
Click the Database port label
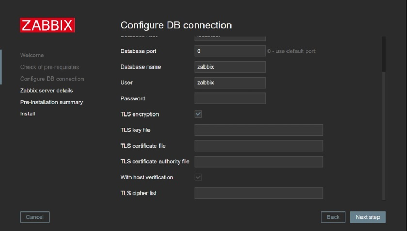point(138,51)
